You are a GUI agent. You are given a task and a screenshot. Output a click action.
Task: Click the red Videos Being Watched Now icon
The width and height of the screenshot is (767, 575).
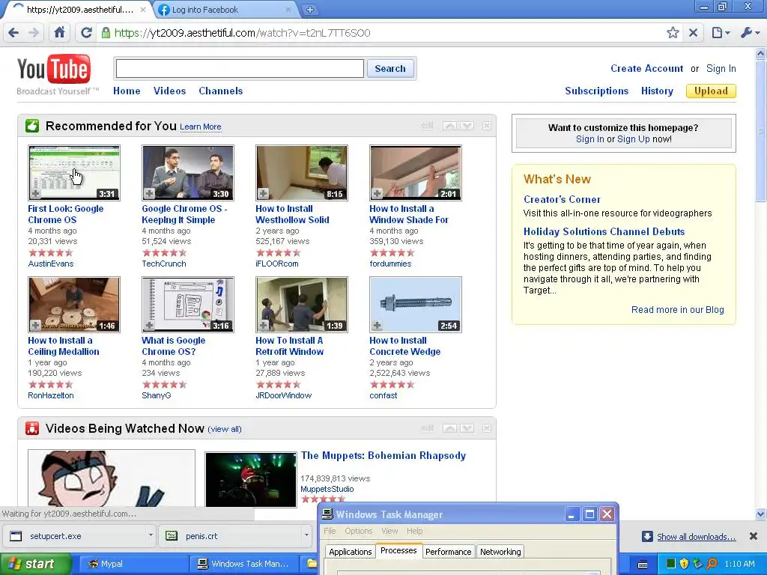coord(32,428)
